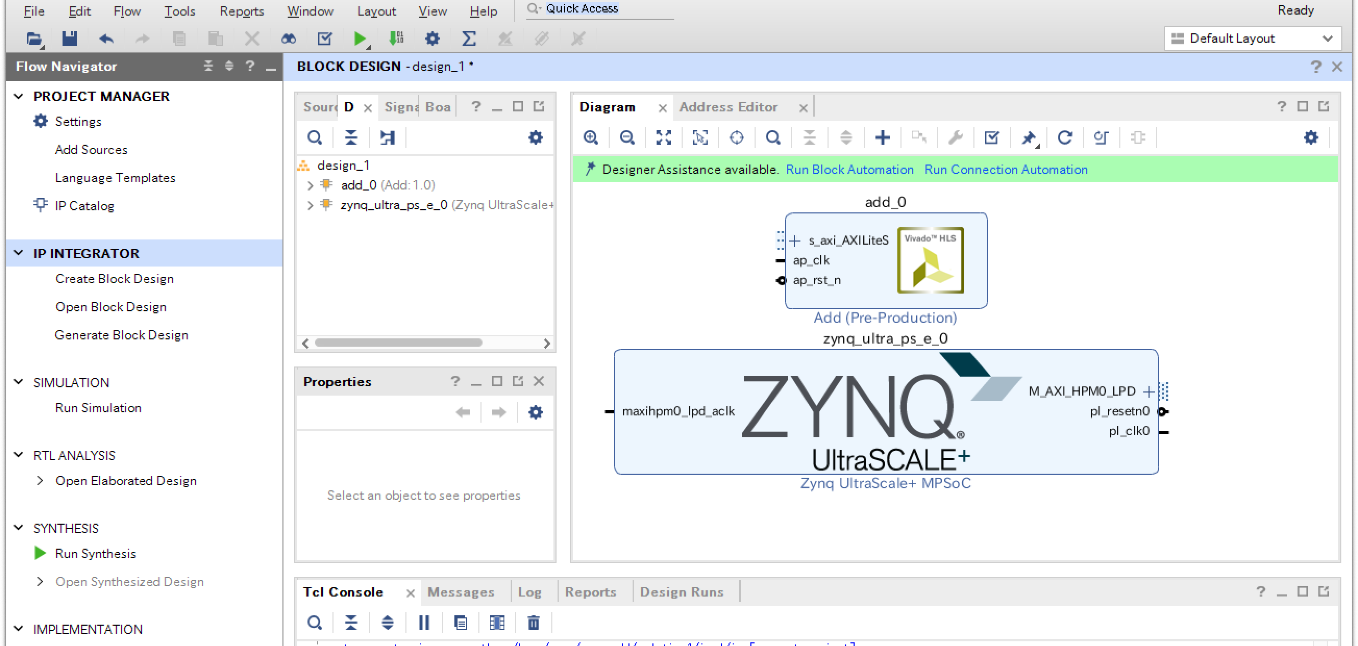Click the Tcl Console pause output icon
Viewport: 1358px width, 646px height.
pyautogui.click(x=424, y=623)
